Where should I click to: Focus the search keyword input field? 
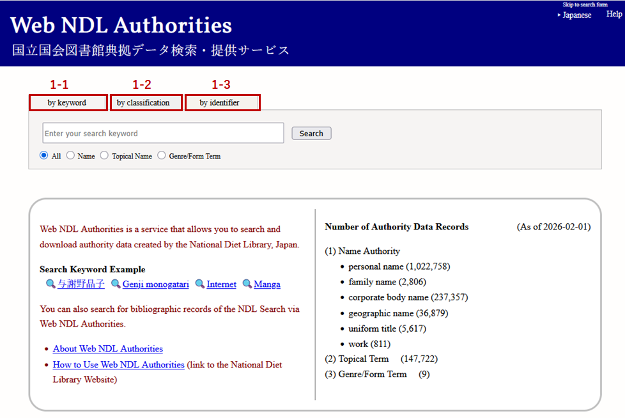click(163, 134)
